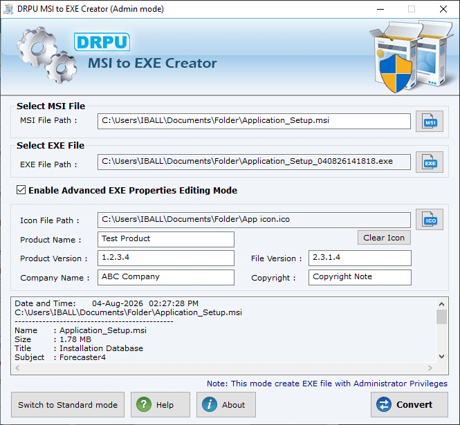Toggle Enable Advanced EXE Properties Editing Mode checkbox
460x425 pixels.
click(21, 190)
